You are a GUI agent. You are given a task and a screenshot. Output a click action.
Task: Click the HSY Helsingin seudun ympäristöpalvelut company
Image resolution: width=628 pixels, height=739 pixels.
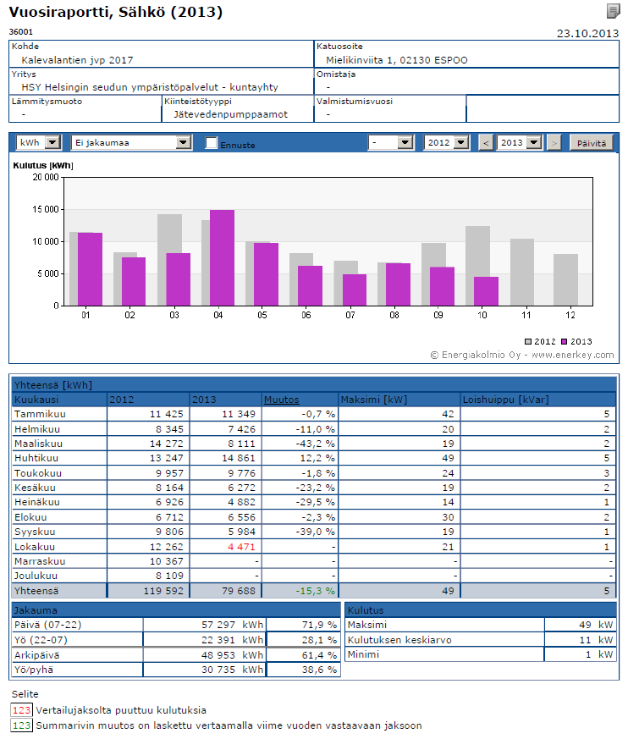click(150, 87)
